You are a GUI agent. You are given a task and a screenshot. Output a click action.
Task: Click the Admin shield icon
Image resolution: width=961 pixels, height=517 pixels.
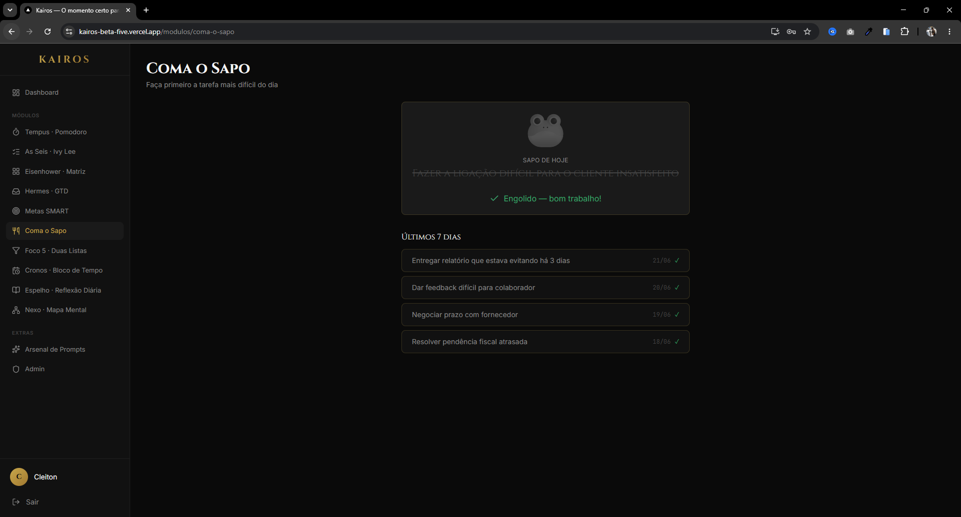[16, 369]
